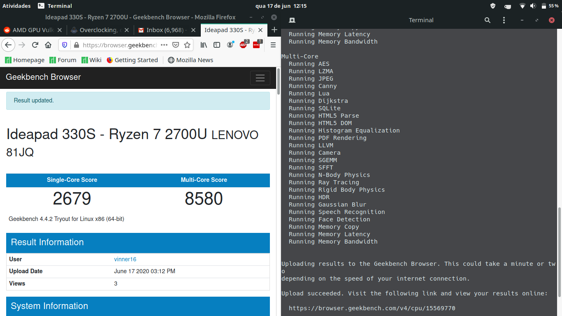Open Atividades overview

point(17,6)
